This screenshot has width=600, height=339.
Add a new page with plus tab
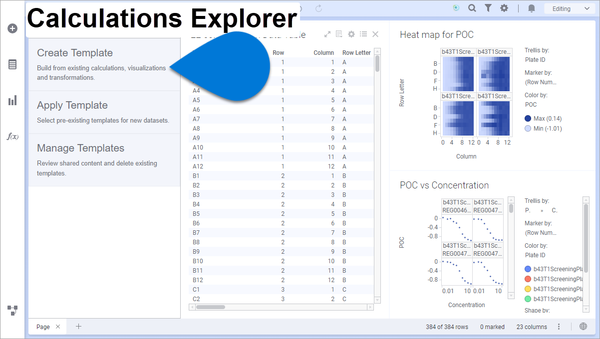pos(78,327)
